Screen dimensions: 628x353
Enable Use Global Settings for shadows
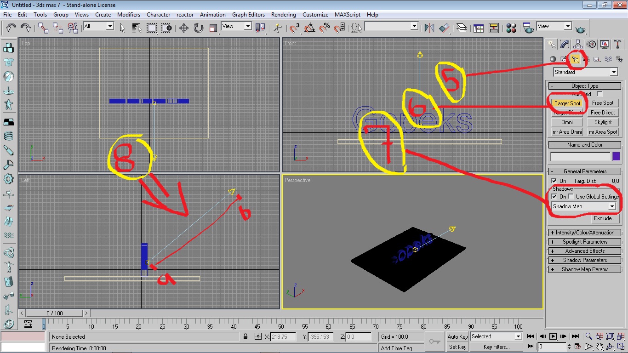(570, 196)
